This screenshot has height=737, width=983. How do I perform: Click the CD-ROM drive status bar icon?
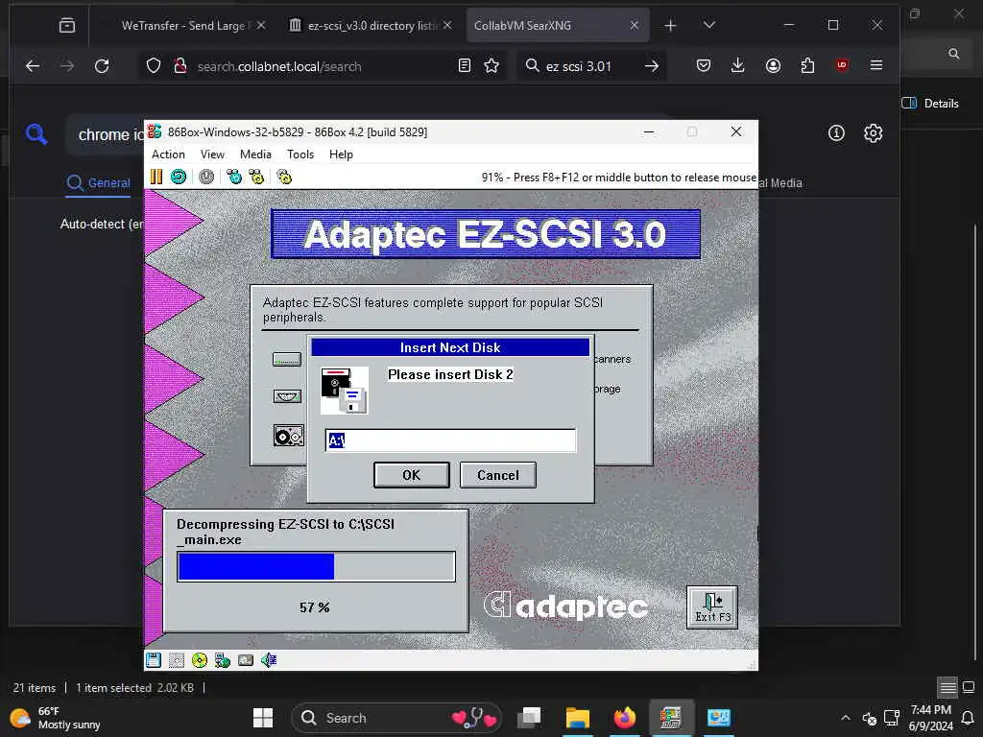(200, 660)
